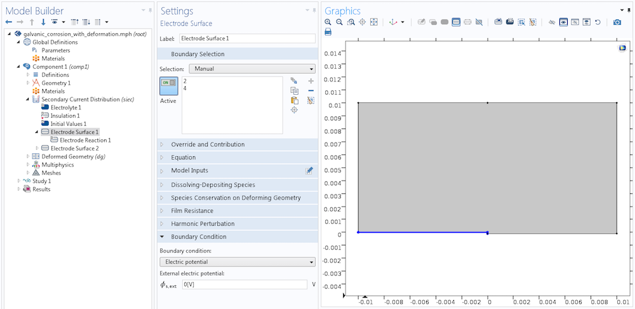
Task: Click the Zoom Extents icon in Graphics
Action: tap(374, 22)
